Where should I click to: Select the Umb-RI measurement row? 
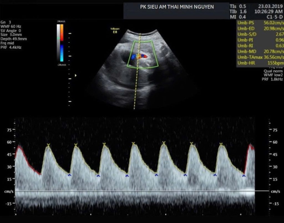click(x=260, y=46)
